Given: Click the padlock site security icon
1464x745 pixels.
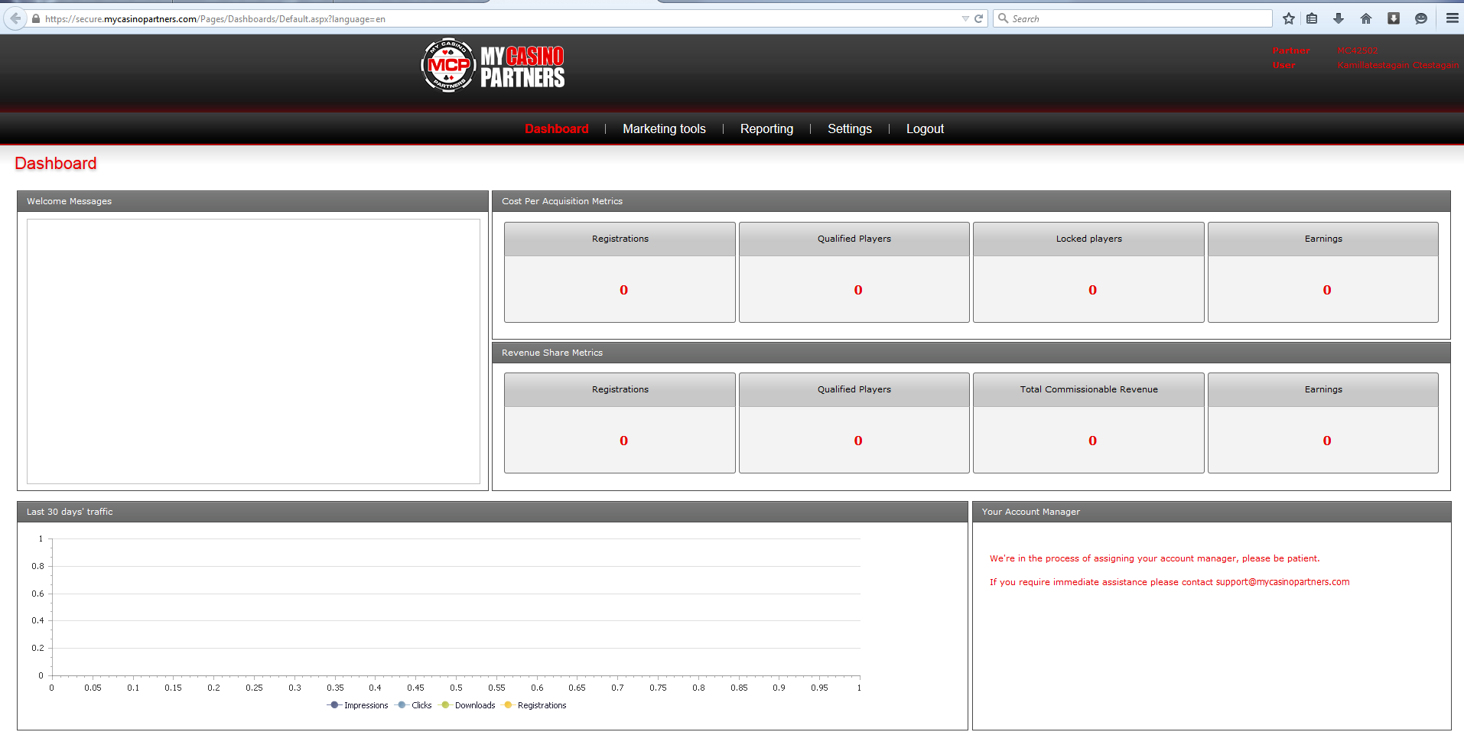Looking at the screenshot, I should point(36,19).
